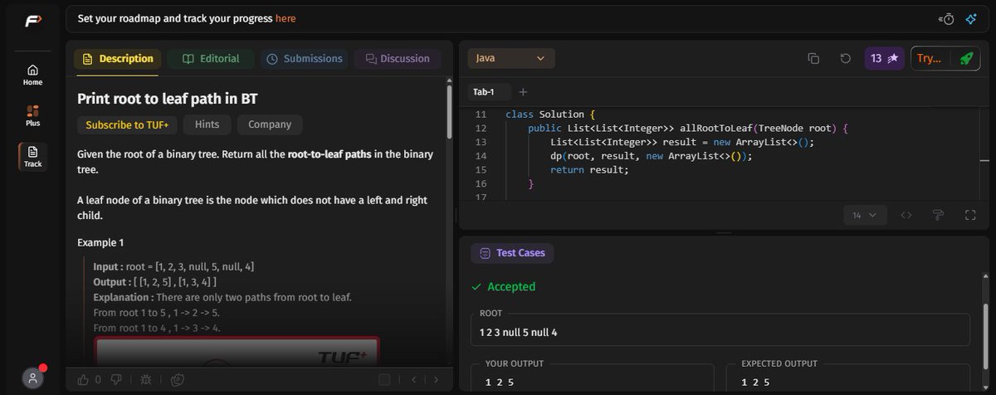The height and width of the screenshot is (395, 996).
Task: Go to next problem arrow
Action: point(437,379)
